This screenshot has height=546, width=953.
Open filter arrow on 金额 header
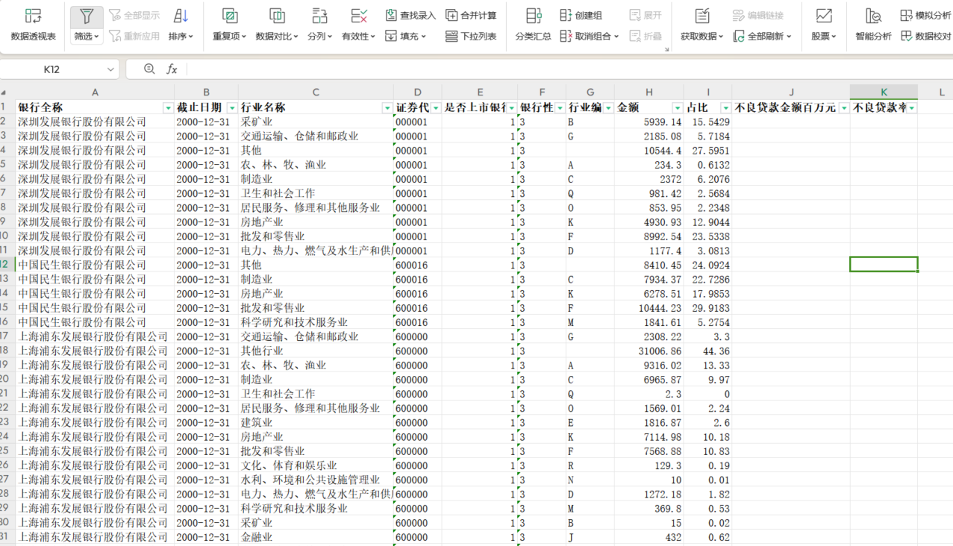pos(677,108)
